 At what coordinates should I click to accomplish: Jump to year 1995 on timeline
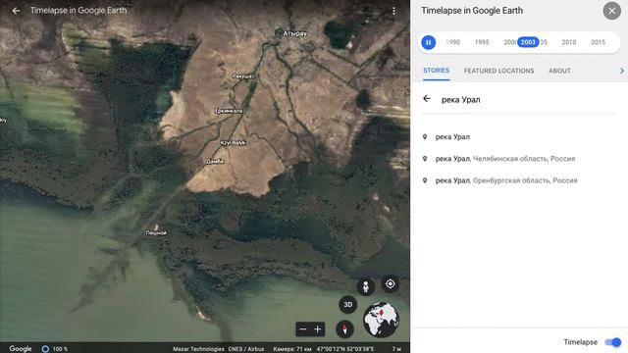(482, 42)
